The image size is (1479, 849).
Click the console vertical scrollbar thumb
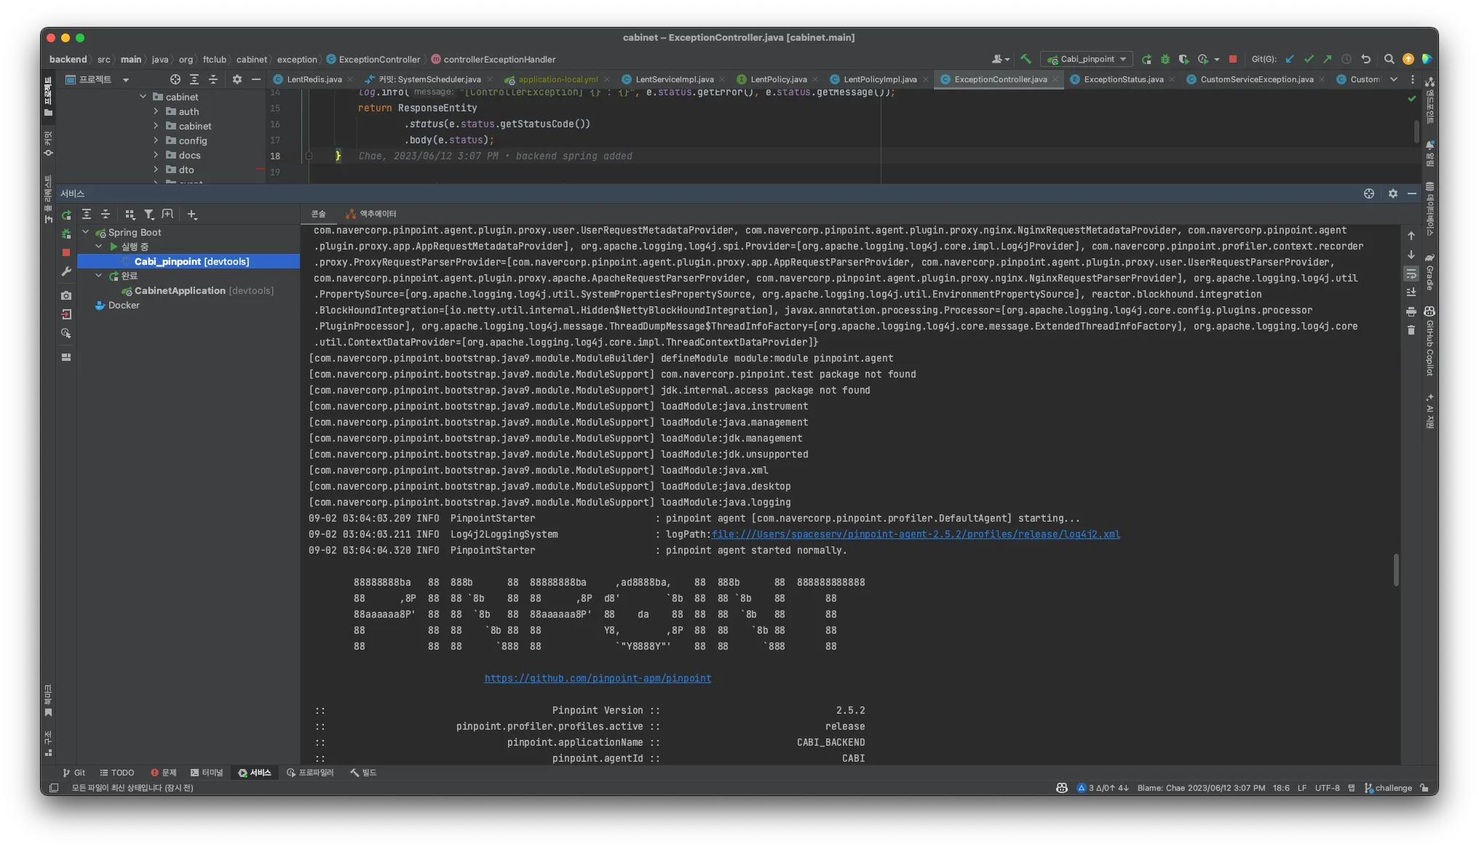(x=1396, y=570)
